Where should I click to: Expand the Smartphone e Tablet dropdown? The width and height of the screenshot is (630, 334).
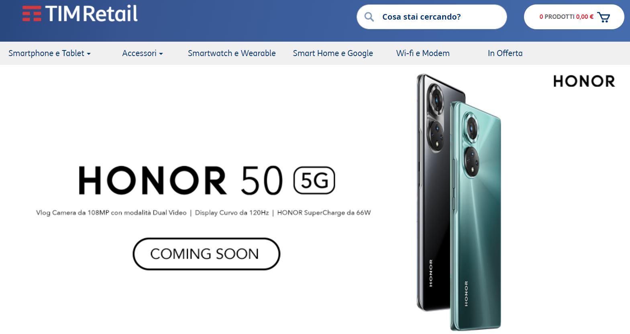pyautogui.click(x=49, y=53)
